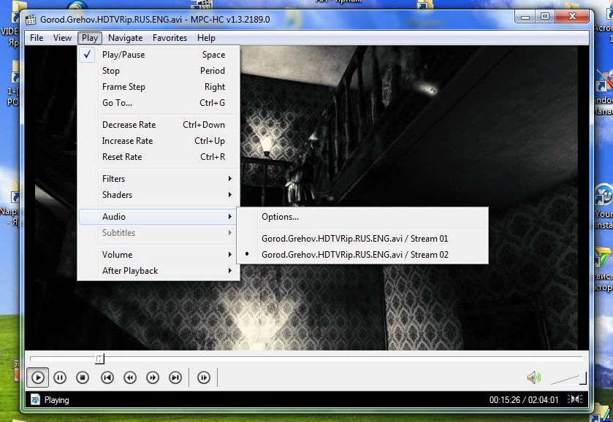
Task: Click the single frame step icon
Action: 204,377
